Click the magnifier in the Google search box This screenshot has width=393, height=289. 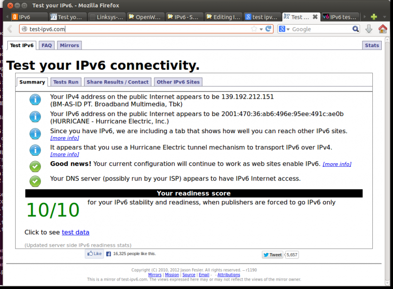[356, 29]
